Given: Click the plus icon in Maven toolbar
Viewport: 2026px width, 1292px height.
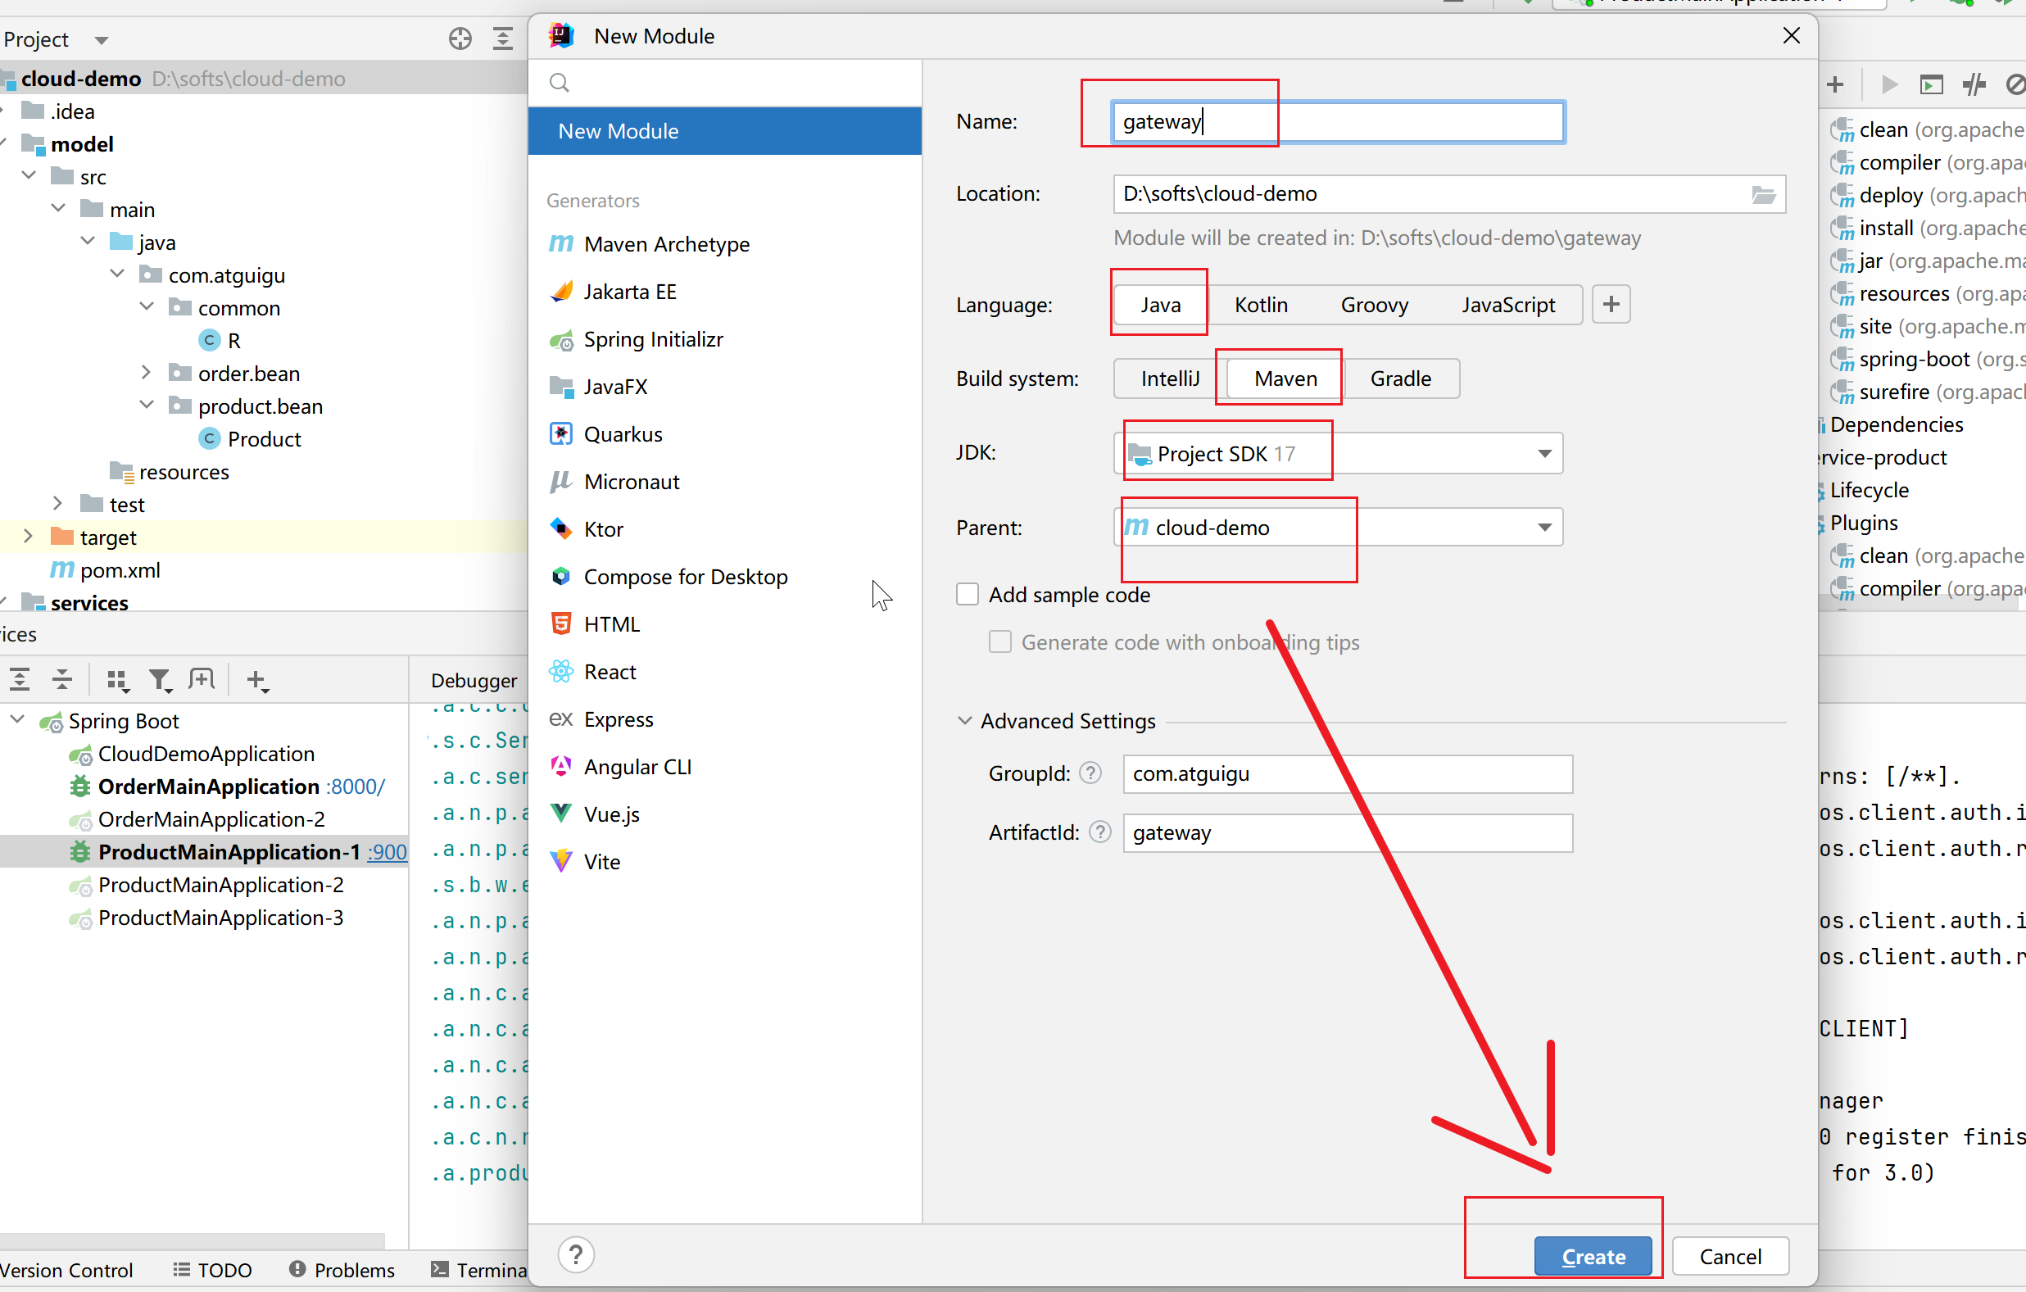Looking at the screenshot, I should click(1835, 84).
